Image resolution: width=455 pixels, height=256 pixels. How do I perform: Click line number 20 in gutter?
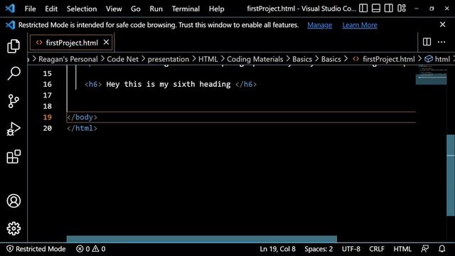click(48, 128)
